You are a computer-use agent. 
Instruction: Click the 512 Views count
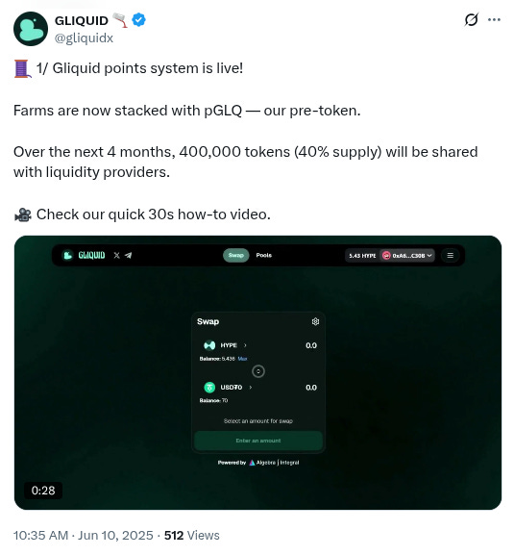[191, 536]
